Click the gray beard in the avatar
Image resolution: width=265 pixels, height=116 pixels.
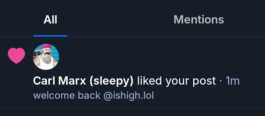pos(46,56)
